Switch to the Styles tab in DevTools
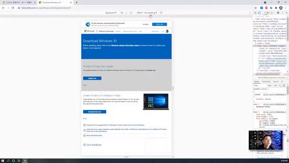The image size is (289, 163). point(256,81)
